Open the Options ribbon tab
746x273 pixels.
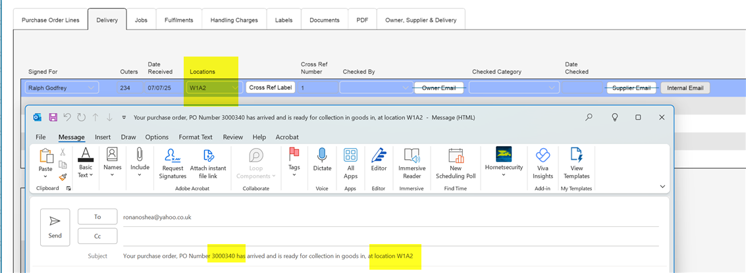pos(157,137)
